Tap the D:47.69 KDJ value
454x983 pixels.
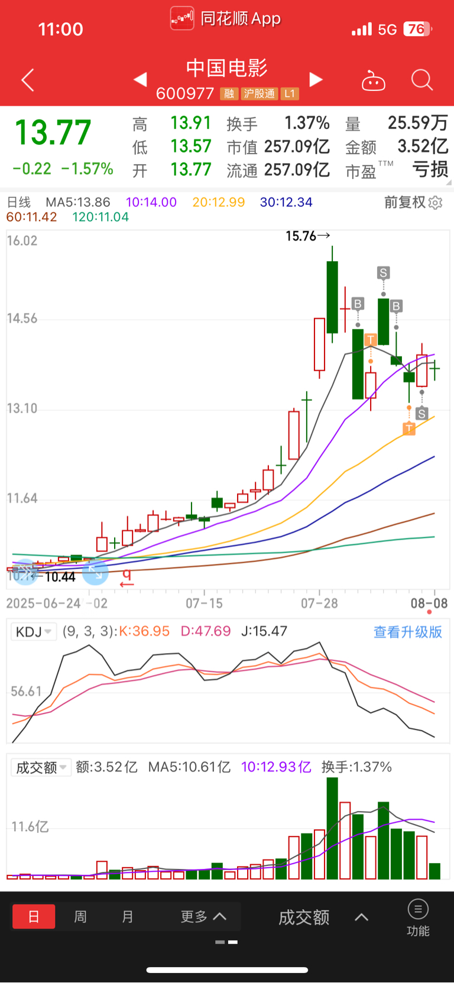tap(205, 631)
